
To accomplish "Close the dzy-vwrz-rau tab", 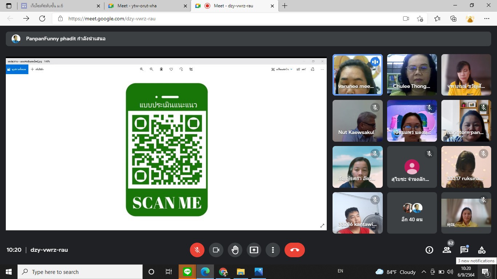I will (272, 6).
